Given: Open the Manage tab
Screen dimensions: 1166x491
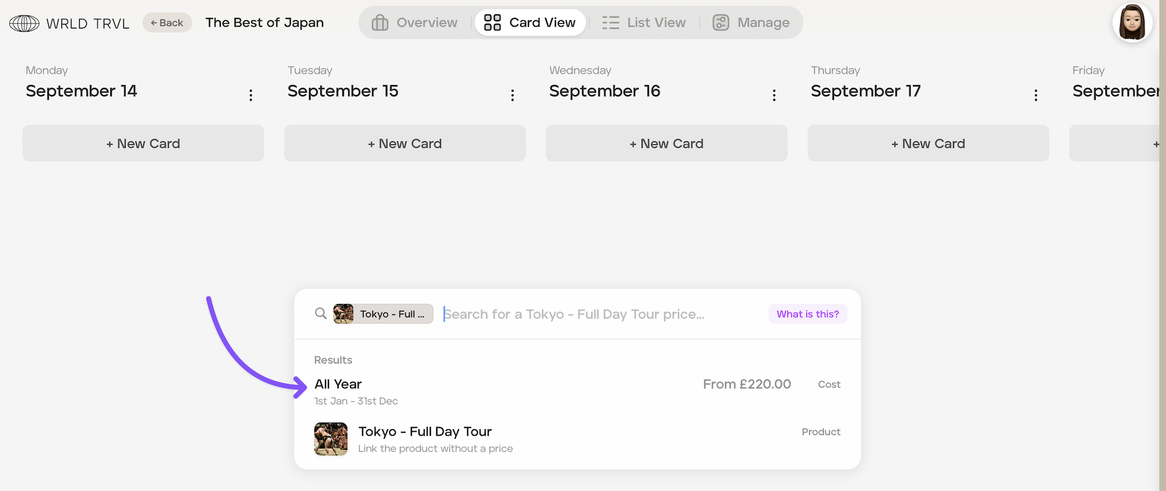Looking at the screenshot, I should [x=751, y=23].
